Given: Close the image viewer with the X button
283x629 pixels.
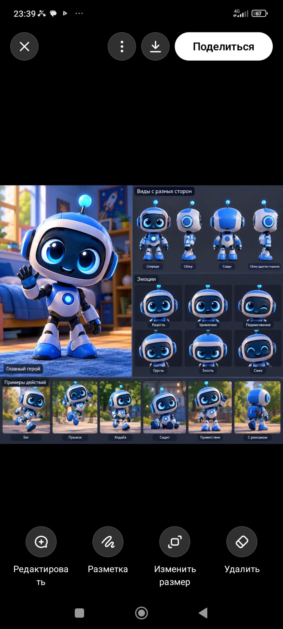Looking at the screenshot, I should tap(24, 47).
